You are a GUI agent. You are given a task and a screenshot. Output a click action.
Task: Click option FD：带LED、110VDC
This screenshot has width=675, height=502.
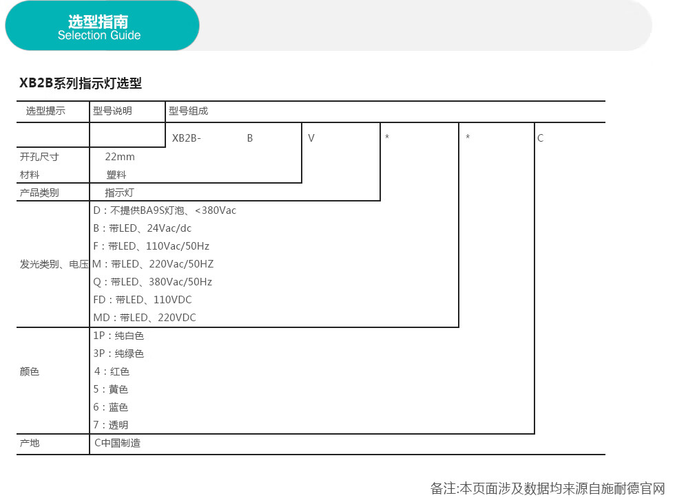coord(143,300)
